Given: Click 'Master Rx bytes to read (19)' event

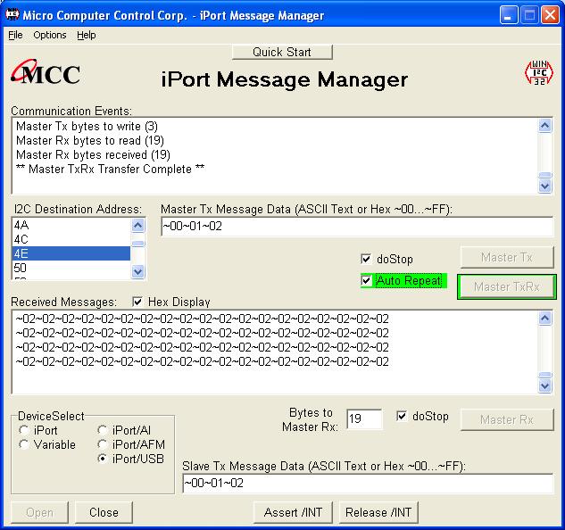Looking at the screenshot, I should coord(90,140).
